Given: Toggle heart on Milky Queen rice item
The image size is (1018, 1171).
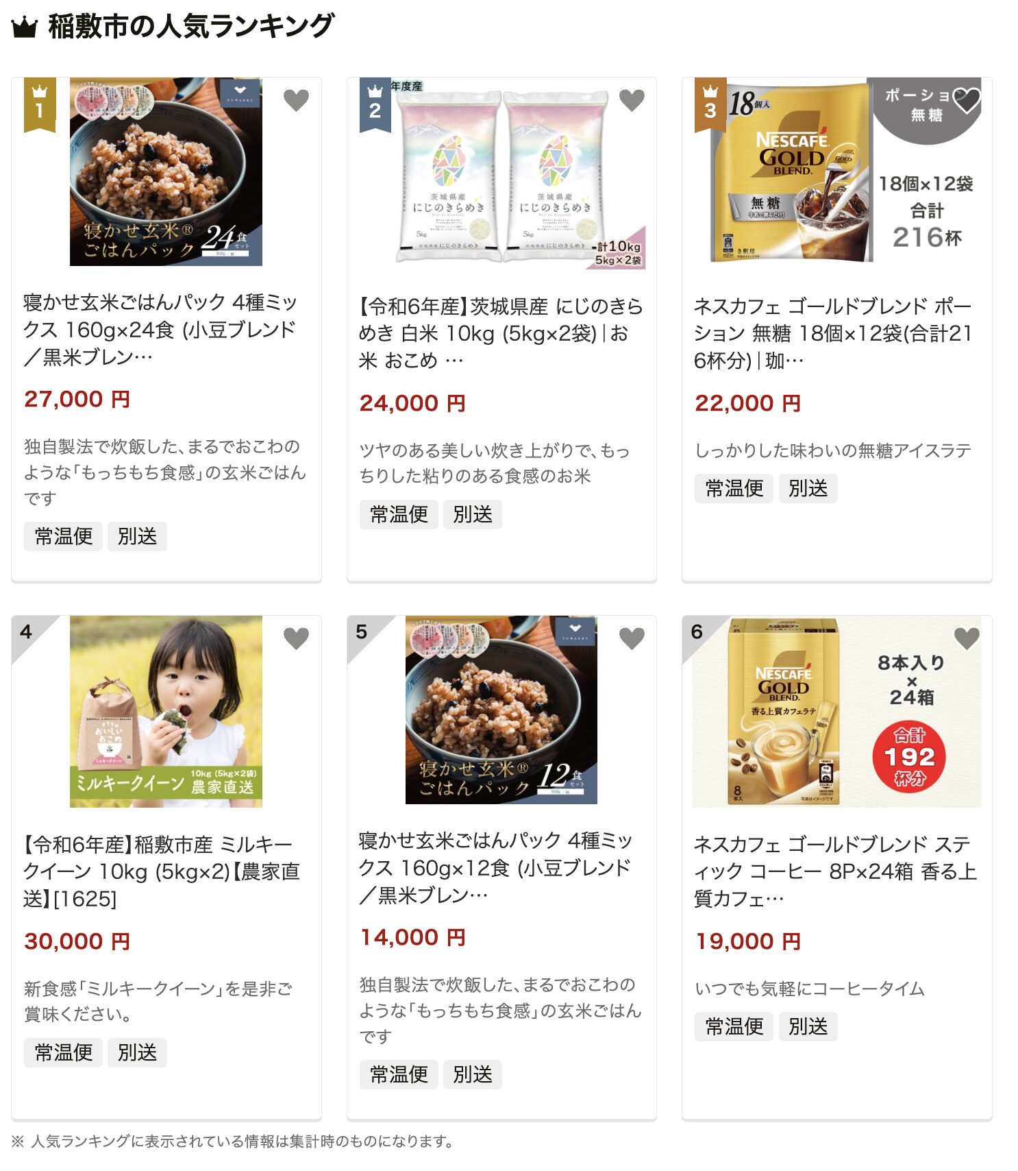Looking at the screenshot, I should [x=296, y=638].
